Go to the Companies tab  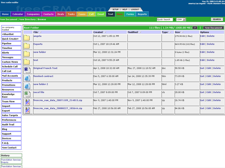33,14
